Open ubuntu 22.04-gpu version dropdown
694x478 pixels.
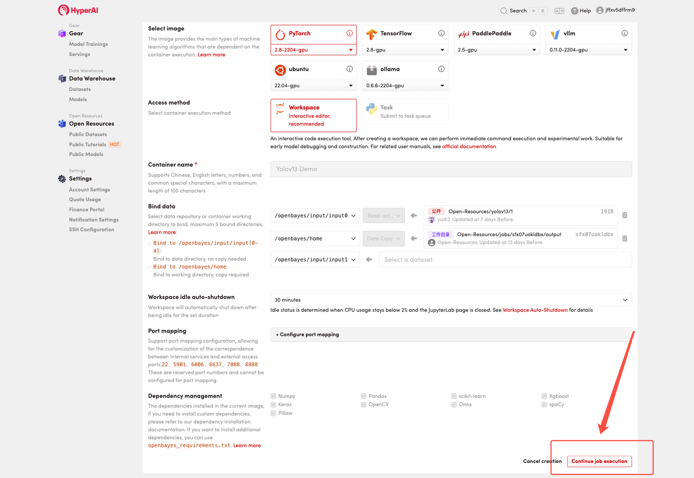pos(313,86)
